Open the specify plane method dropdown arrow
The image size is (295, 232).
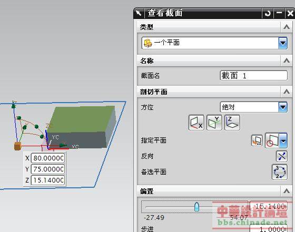(283, 140)
